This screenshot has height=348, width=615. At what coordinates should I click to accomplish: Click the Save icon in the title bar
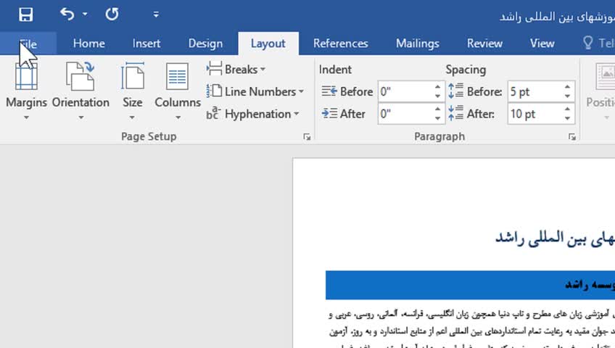[x=26, y=14]
